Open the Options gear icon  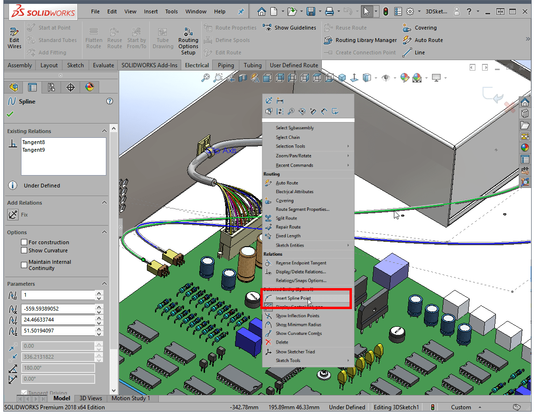pos(410,11)
